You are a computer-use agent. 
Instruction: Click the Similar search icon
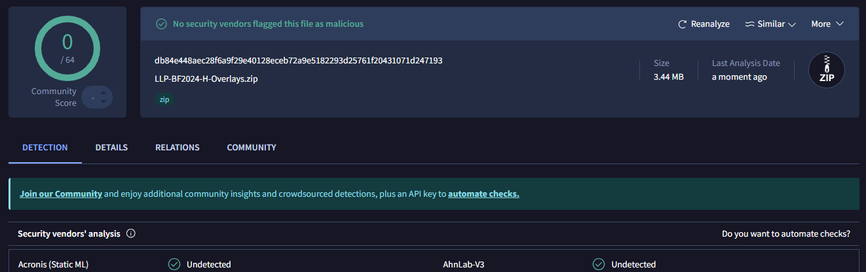(x=750, y=24)
